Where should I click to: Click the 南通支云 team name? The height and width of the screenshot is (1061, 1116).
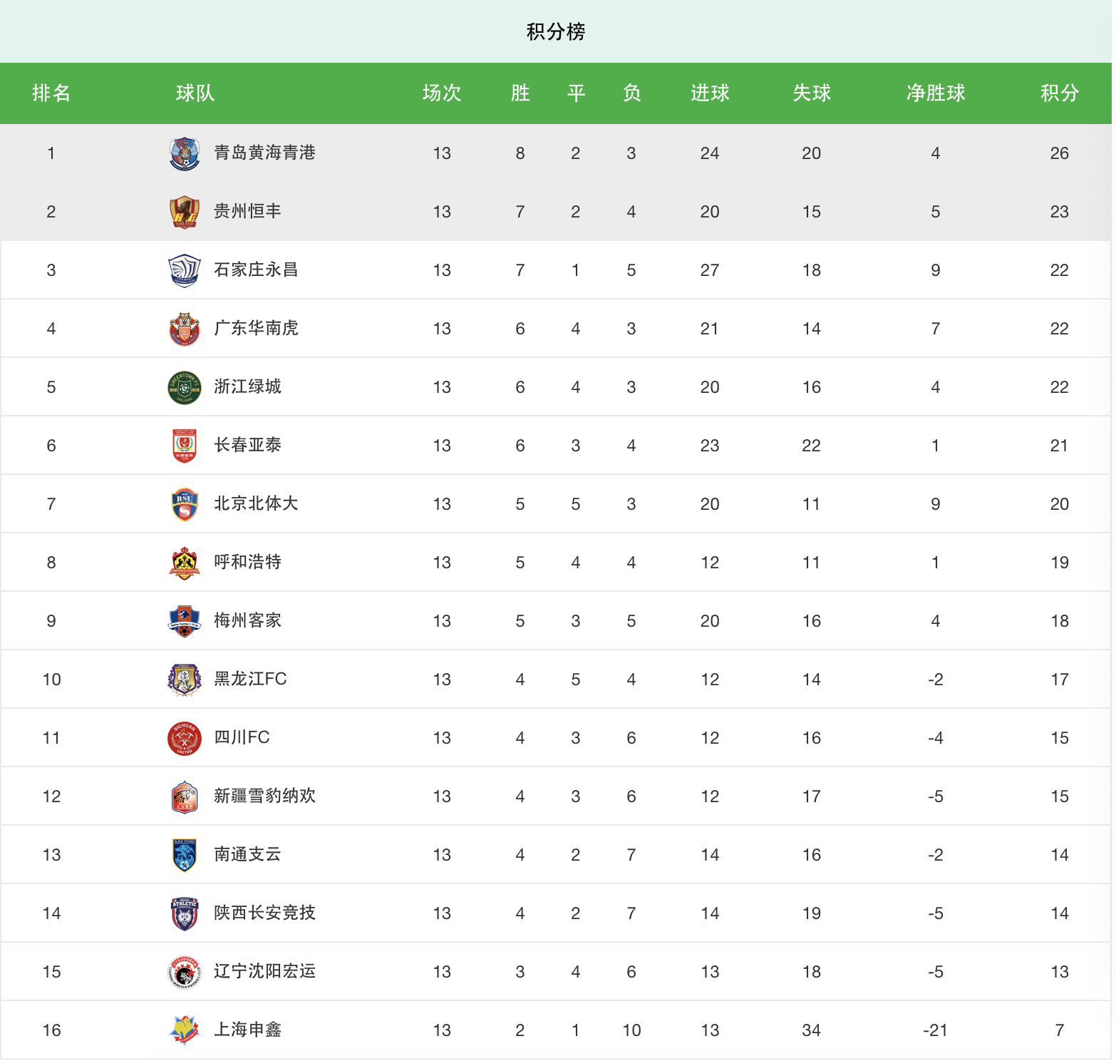[x=247, y=854]
